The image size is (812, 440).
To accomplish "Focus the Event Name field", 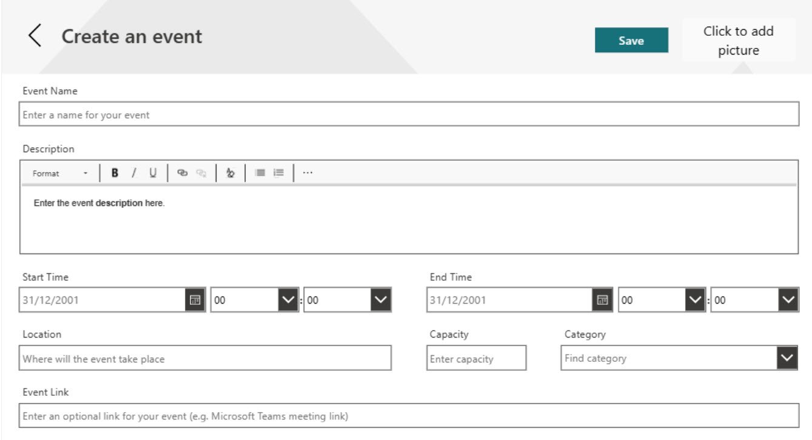I will tap(409, 115).
